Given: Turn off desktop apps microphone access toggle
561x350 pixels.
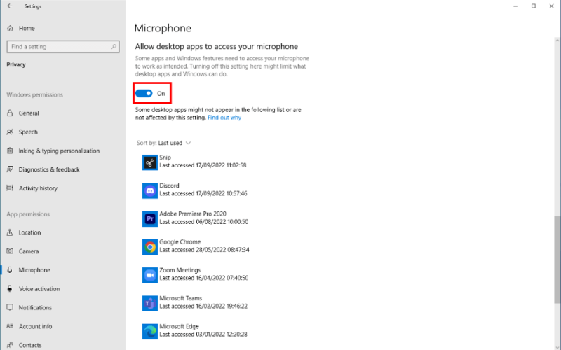Looking at the screenshot, I should point(144,93).
